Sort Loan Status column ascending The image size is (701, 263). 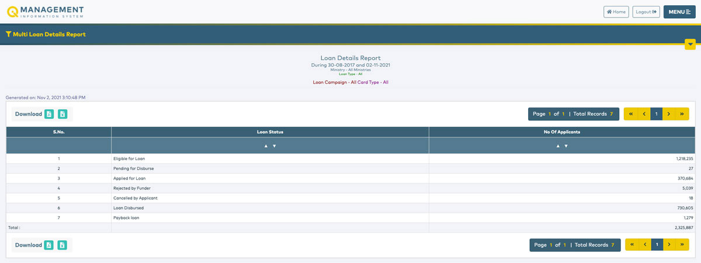[266, 146]
